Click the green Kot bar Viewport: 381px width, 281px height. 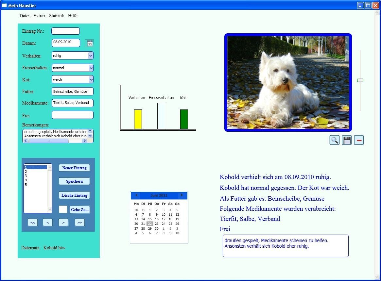(x=184, y=119)
